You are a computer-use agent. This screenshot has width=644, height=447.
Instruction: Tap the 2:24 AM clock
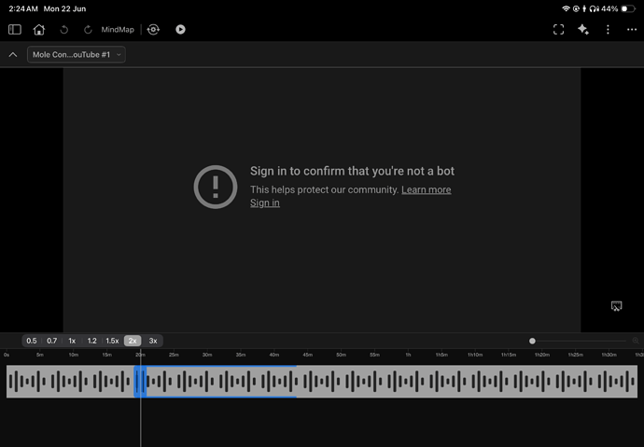coord(23,8)
